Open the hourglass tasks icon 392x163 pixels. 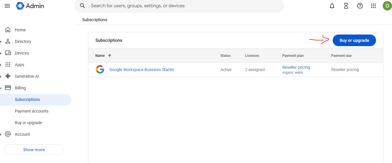click(x=346, y=6)
